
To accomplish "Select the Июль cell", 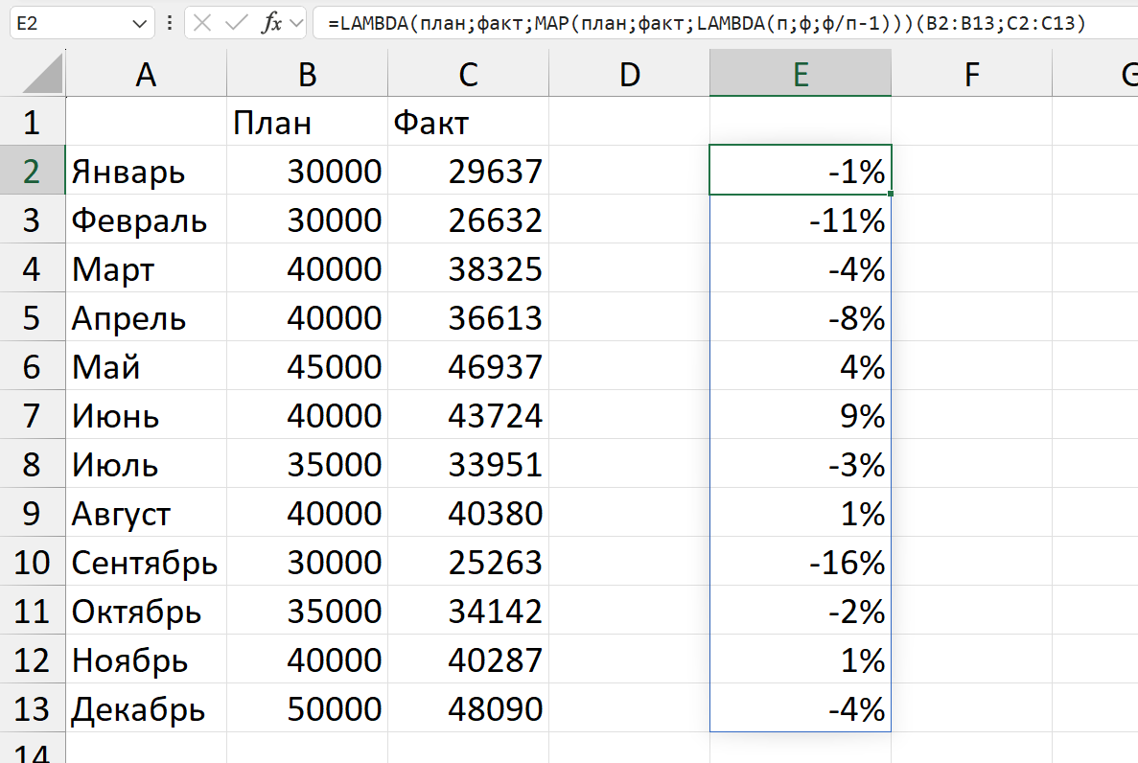I will (146, 464).
